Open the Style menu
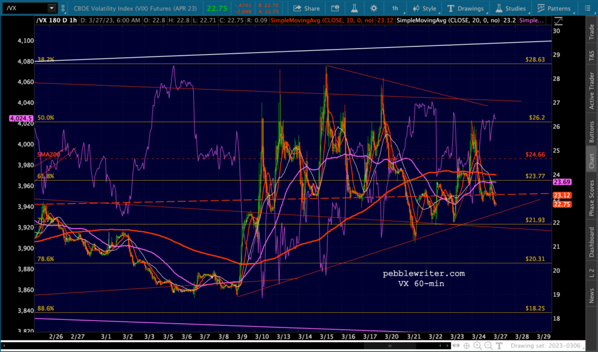 pos(425,8)
